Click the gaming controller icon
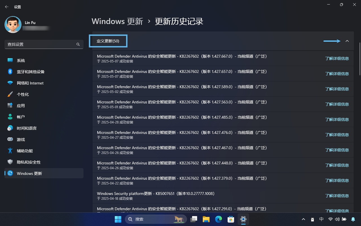 pos(10,140)
